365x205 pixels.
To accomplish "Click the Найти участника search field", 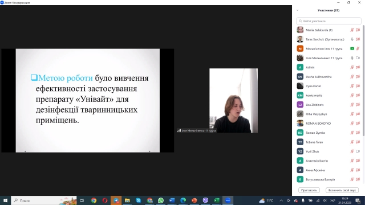I will [x=328, y=21].
